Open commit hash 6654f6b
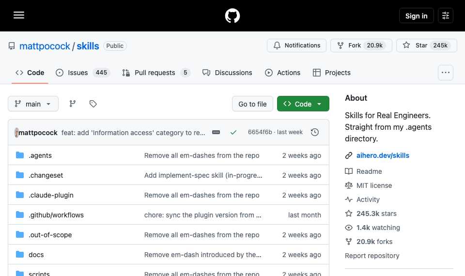Viewport: 465px width, 276px height. pos(260,132)
